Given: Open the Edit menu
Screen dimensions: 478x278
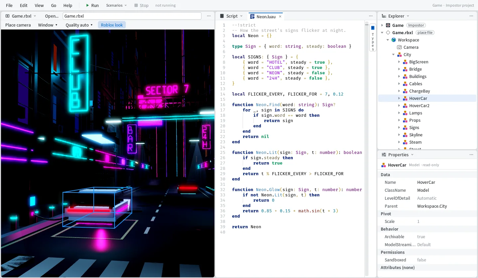Looking at the screenshot, I should point(24,5).
